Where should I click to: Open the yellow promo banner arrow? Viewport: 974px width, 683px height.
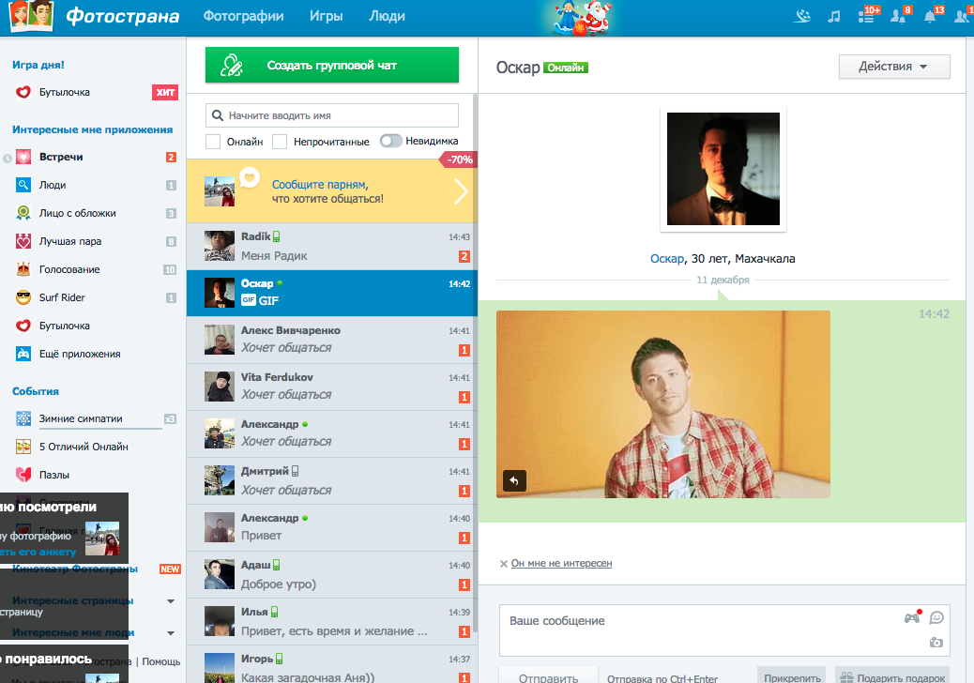[461, 191]
